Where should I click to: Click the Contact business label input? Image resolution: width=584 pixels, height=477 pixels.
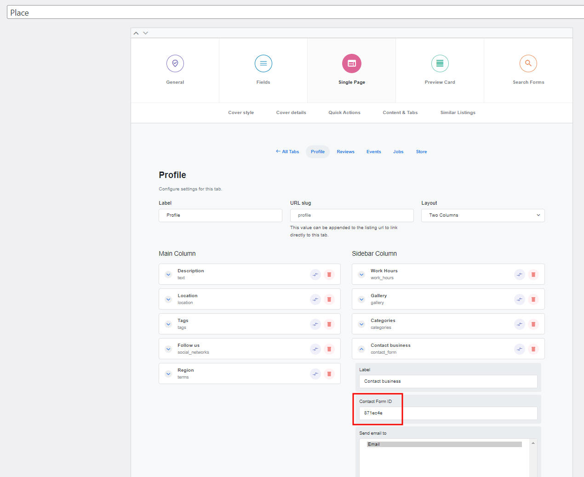(x=448, y=381)
